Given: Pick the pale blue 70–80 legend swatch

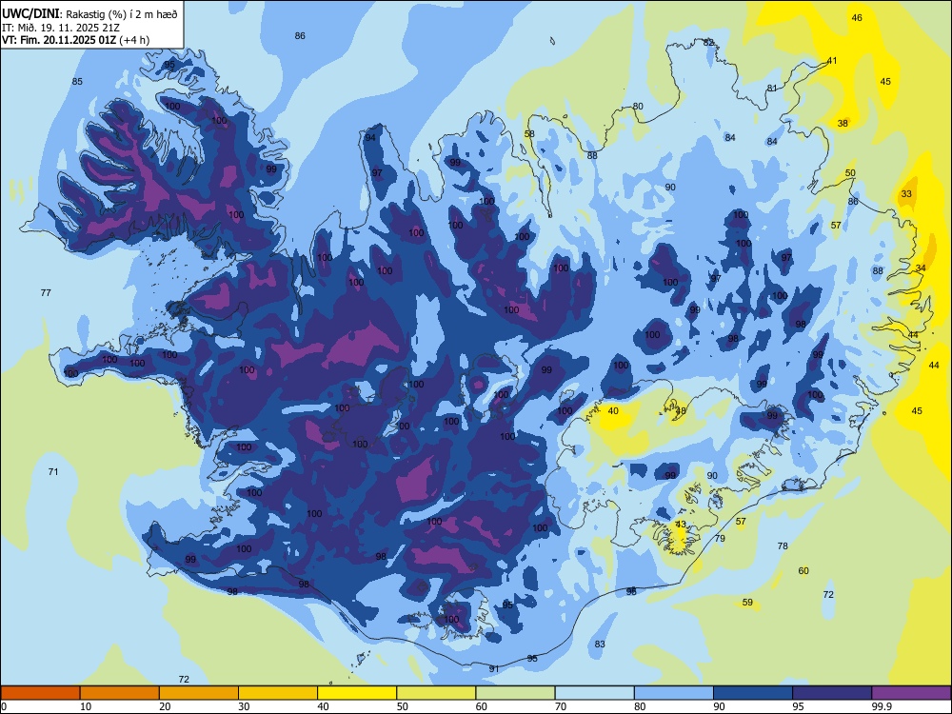Looking at the screenshot, I should pyautogui.click(x=594, y=693).
